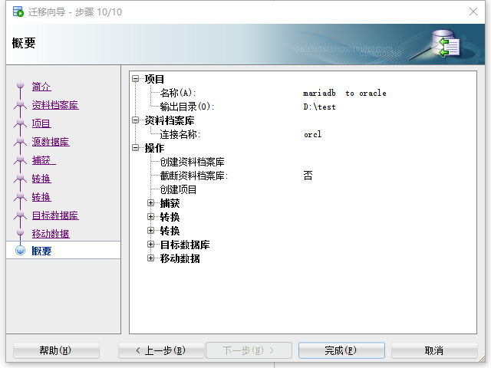Click the 简介 step bullet marker
Viewport: 491px width, 368px height.
pyautogui.click(x=21, y=85)
